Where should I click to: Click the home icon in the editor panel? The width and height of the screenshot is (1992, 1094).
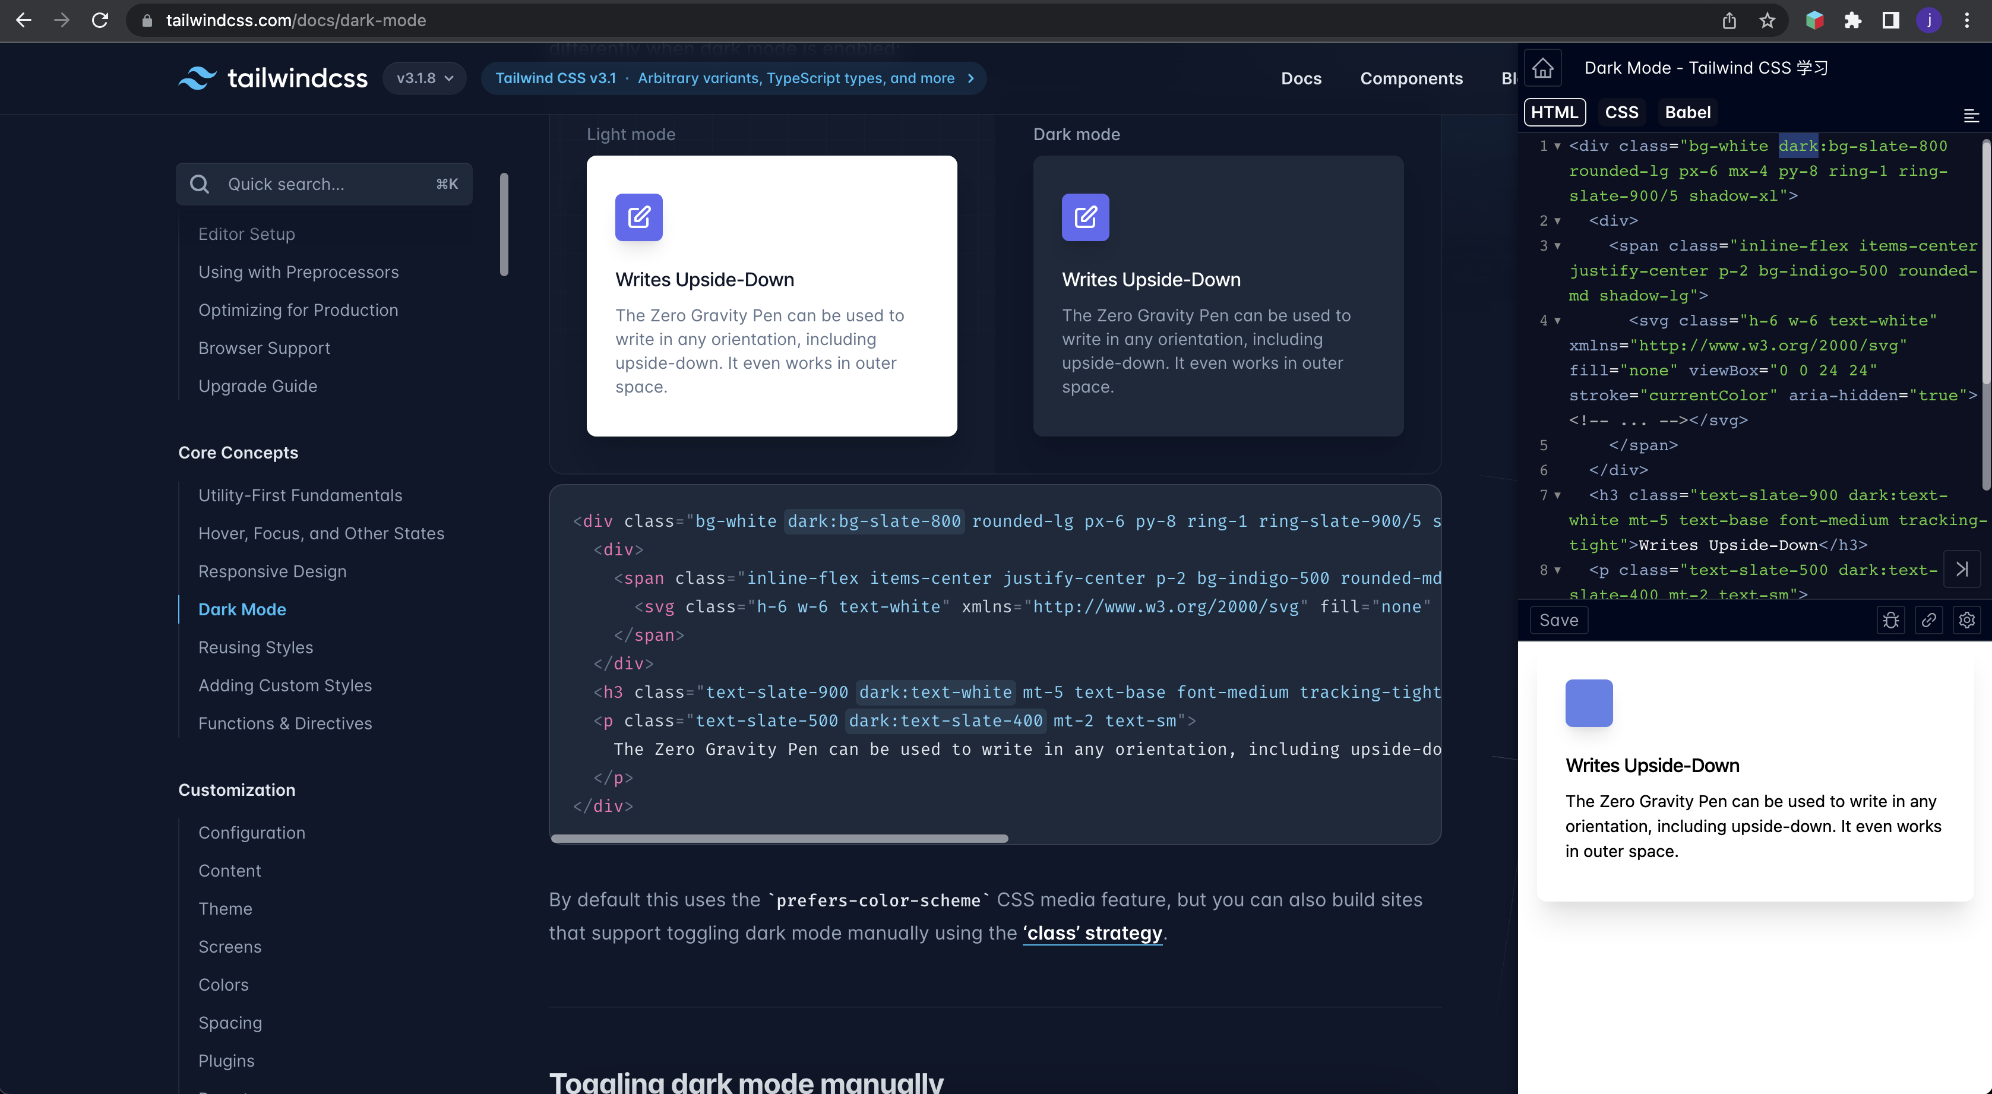click(1543, 68)
